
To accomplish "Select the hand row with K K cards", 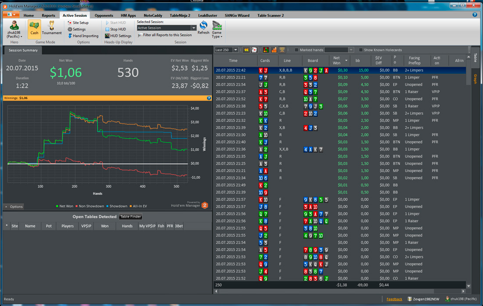I will point(340,120).
